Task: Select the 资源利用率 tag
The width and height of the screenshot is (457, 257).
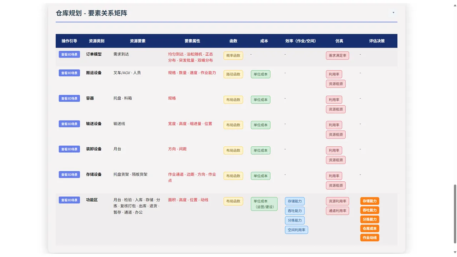Action: click(337, 201)
